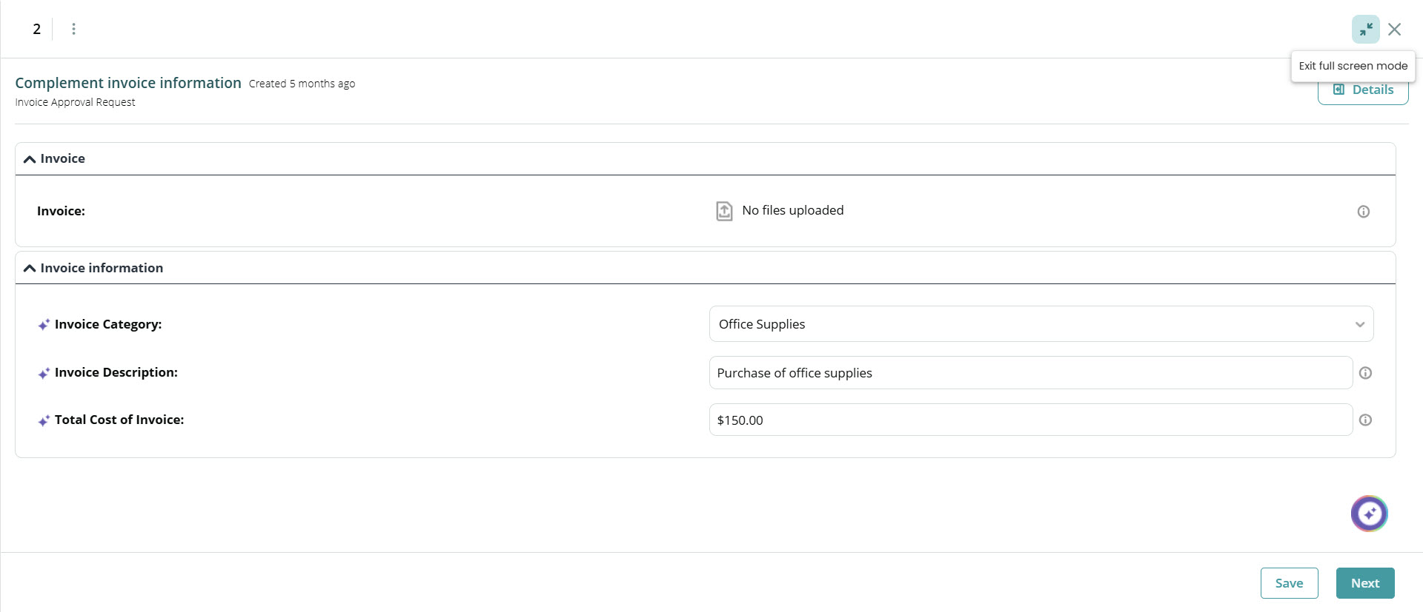Click the No files uploaded text
This screenshot has height=612, width=1423.
(x=792, y=211)
